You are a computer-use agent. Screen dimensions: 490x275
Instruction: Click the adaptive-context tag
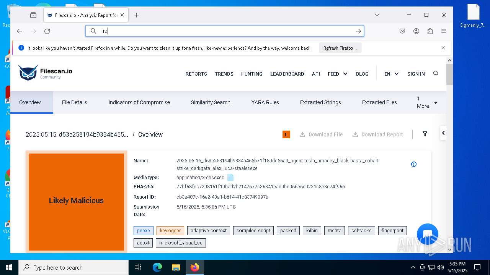(209, 231)
